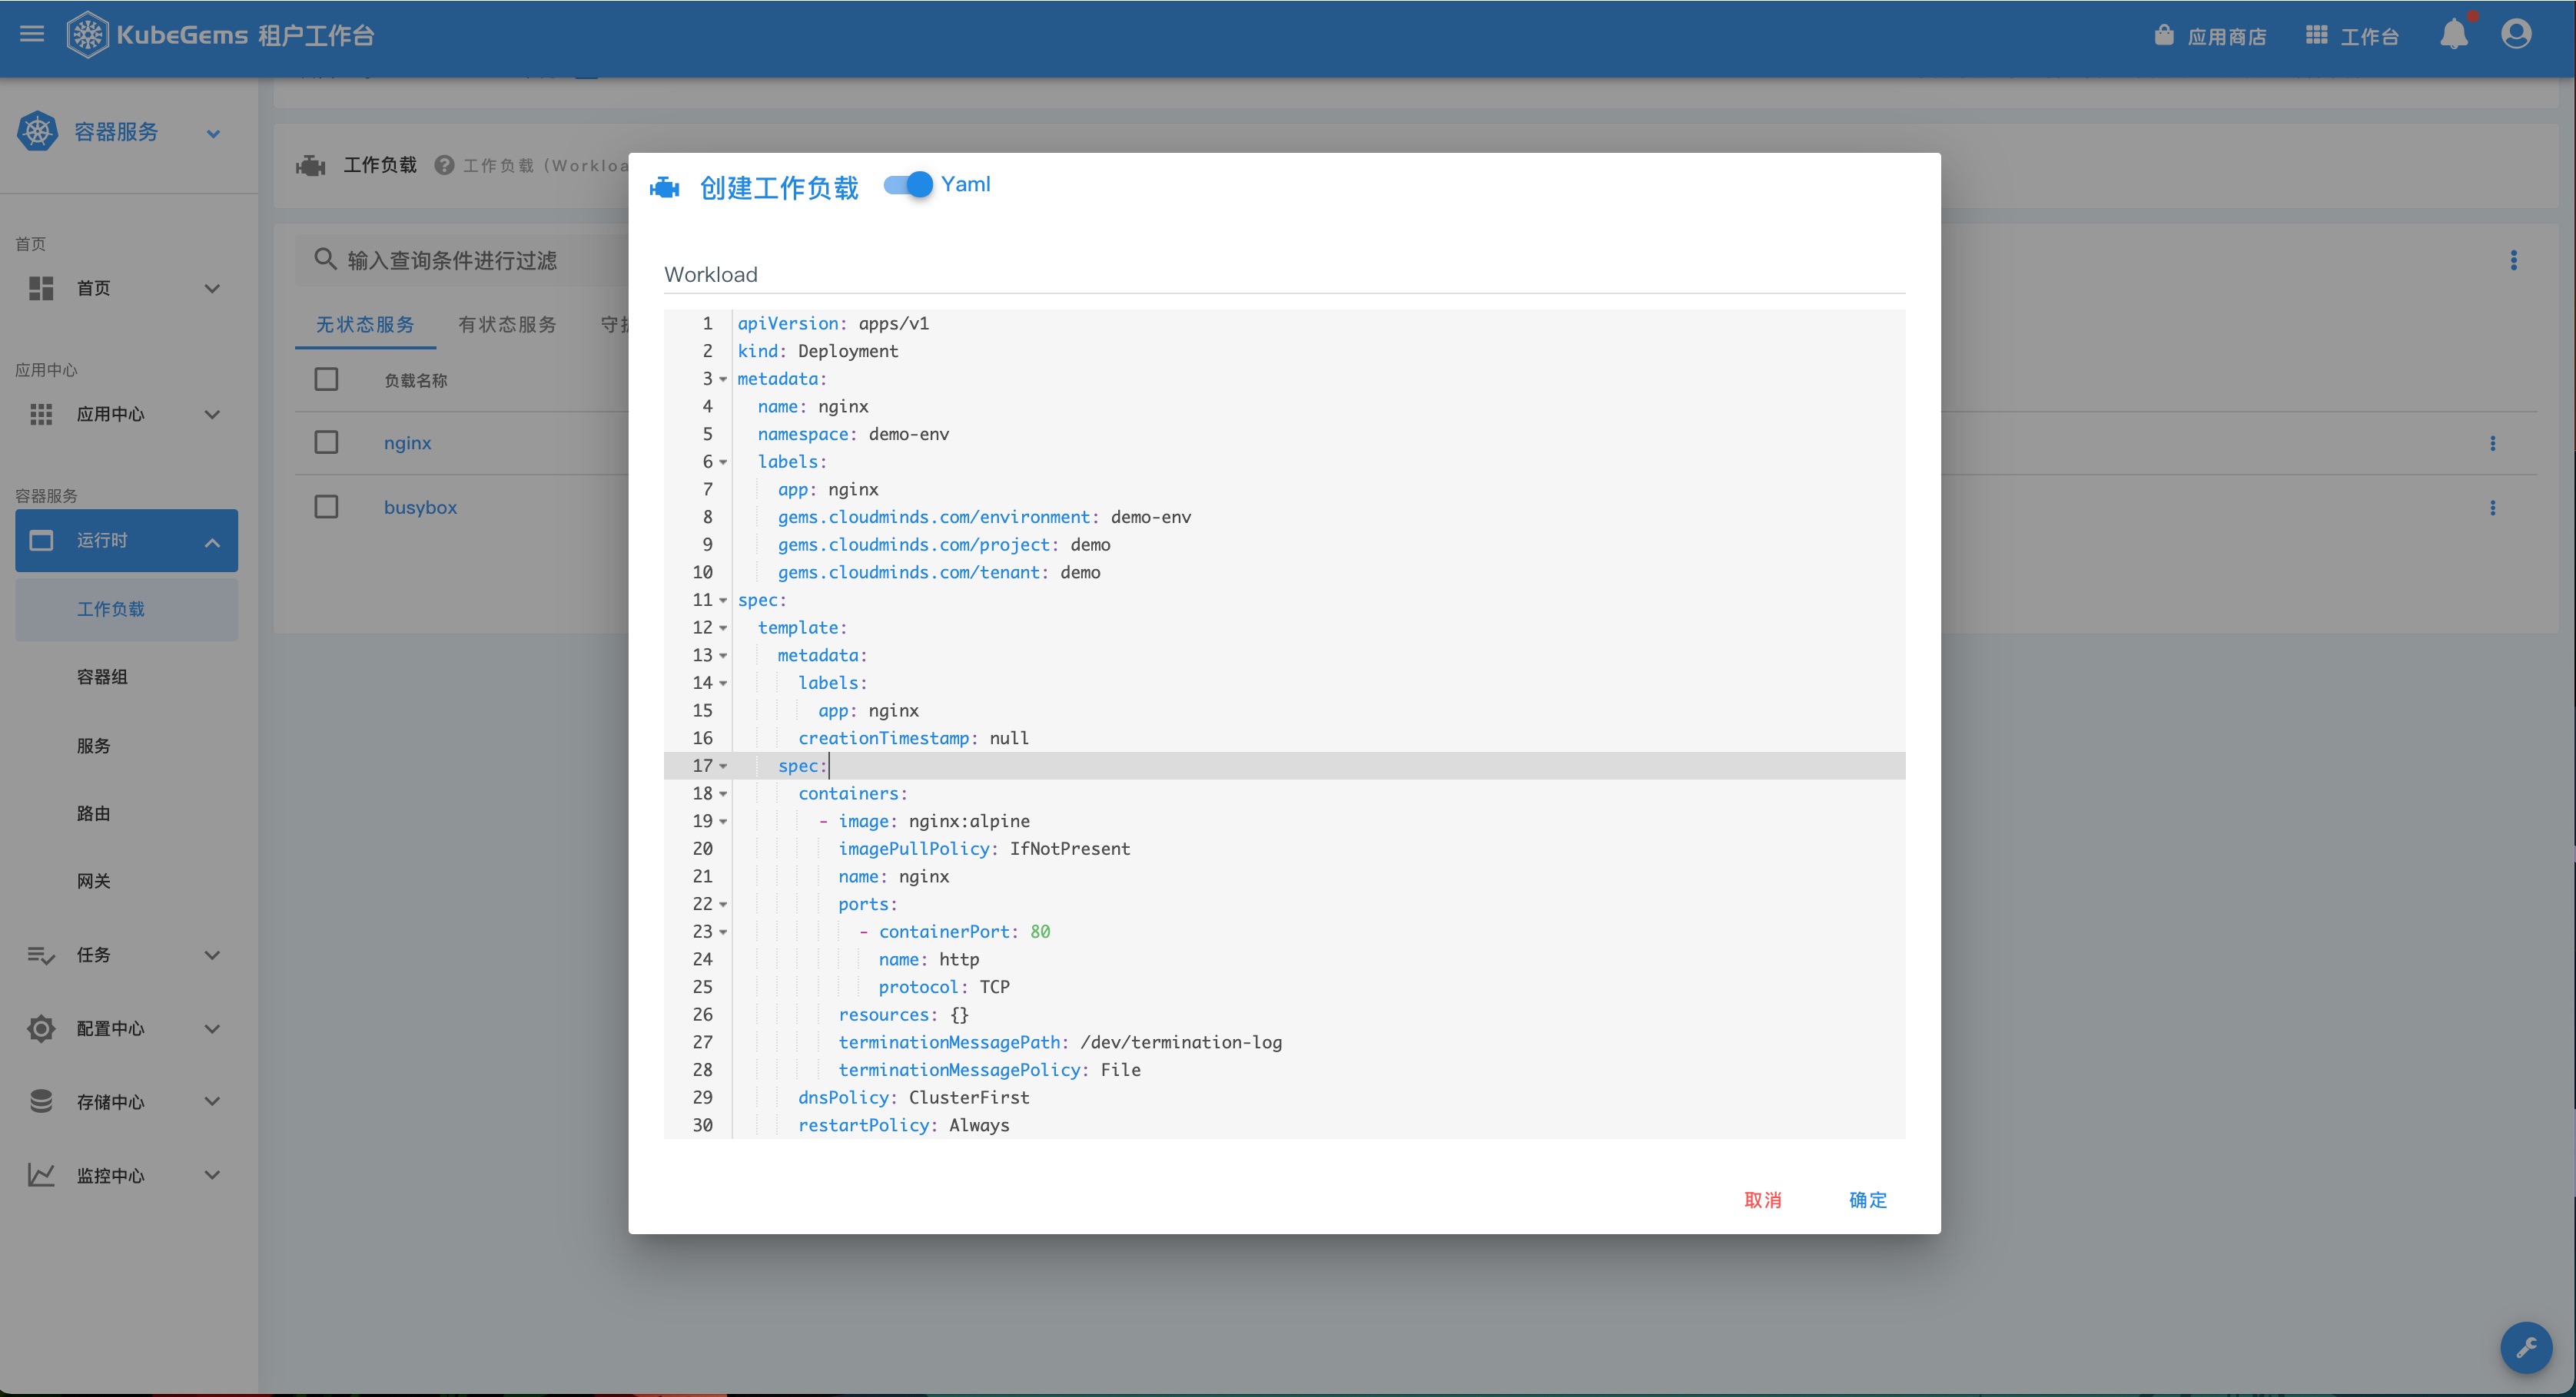Select the 有状态服务 tab

[x=507, y=325]
